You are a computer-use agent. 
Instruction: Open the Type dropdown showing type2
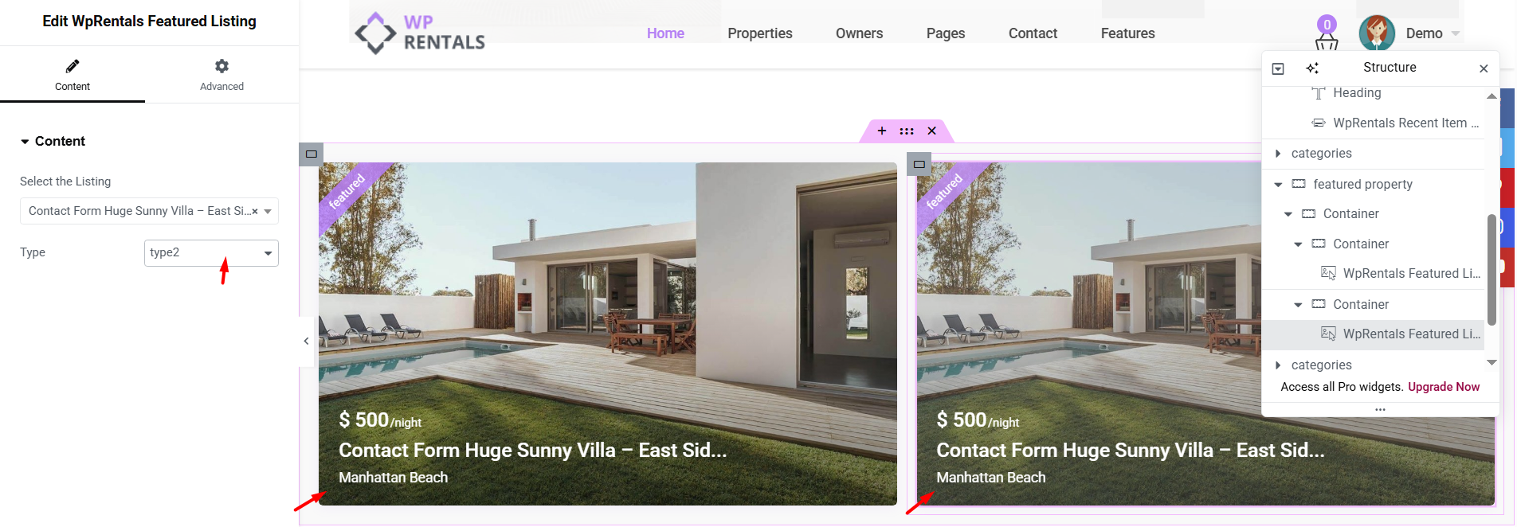coord(211,253)
